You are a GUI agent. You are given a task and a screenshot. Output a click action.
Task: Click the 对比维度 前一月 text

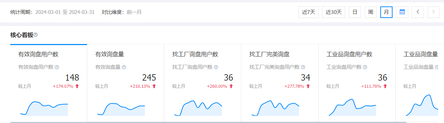point(122,12)
